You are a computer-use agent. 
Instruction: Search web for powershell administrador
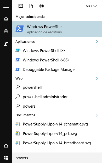click(57, 97)
